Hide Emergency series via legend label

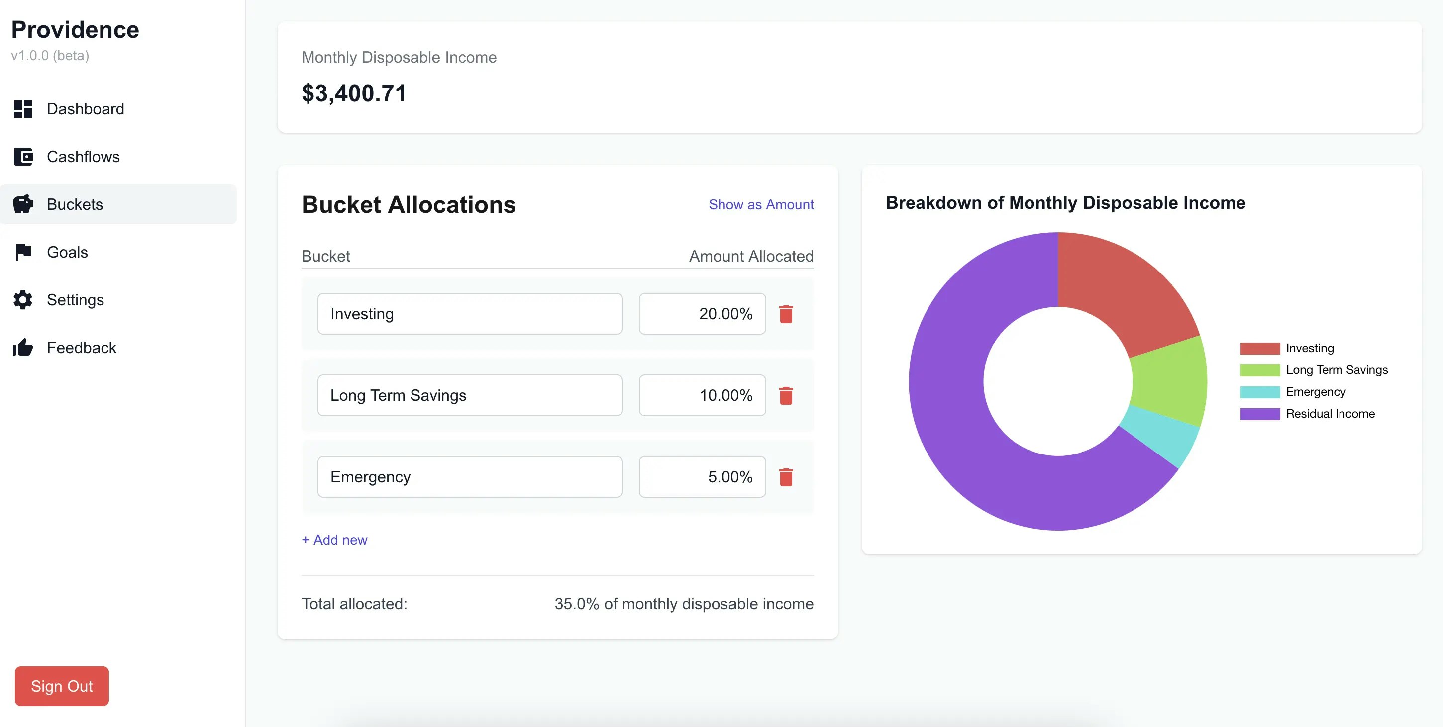(x=1315, y=392)
